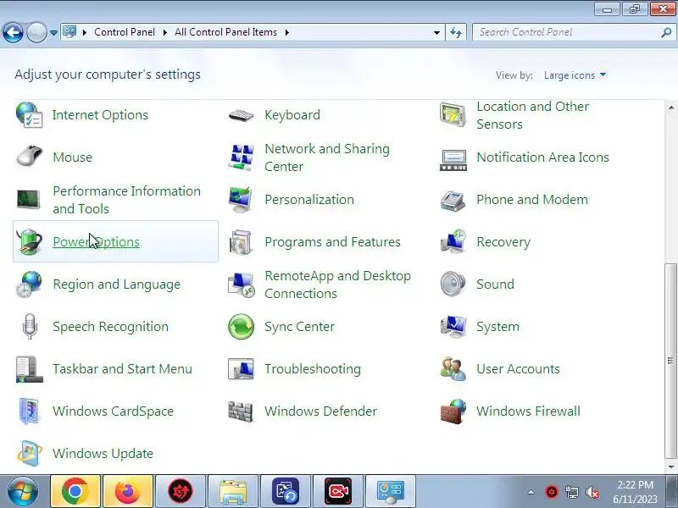Launch Firefox from the taskbar
This screenshot has height=508, width=678.
point(128,492)
